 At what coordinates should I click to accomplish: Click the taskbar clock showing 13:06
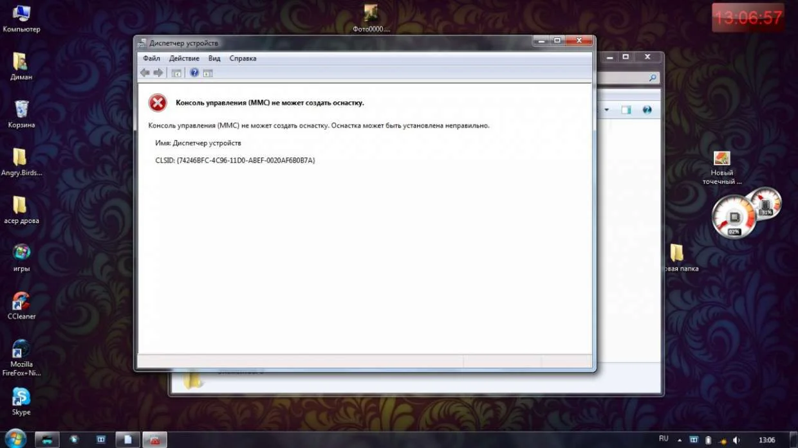pos(766,440)
